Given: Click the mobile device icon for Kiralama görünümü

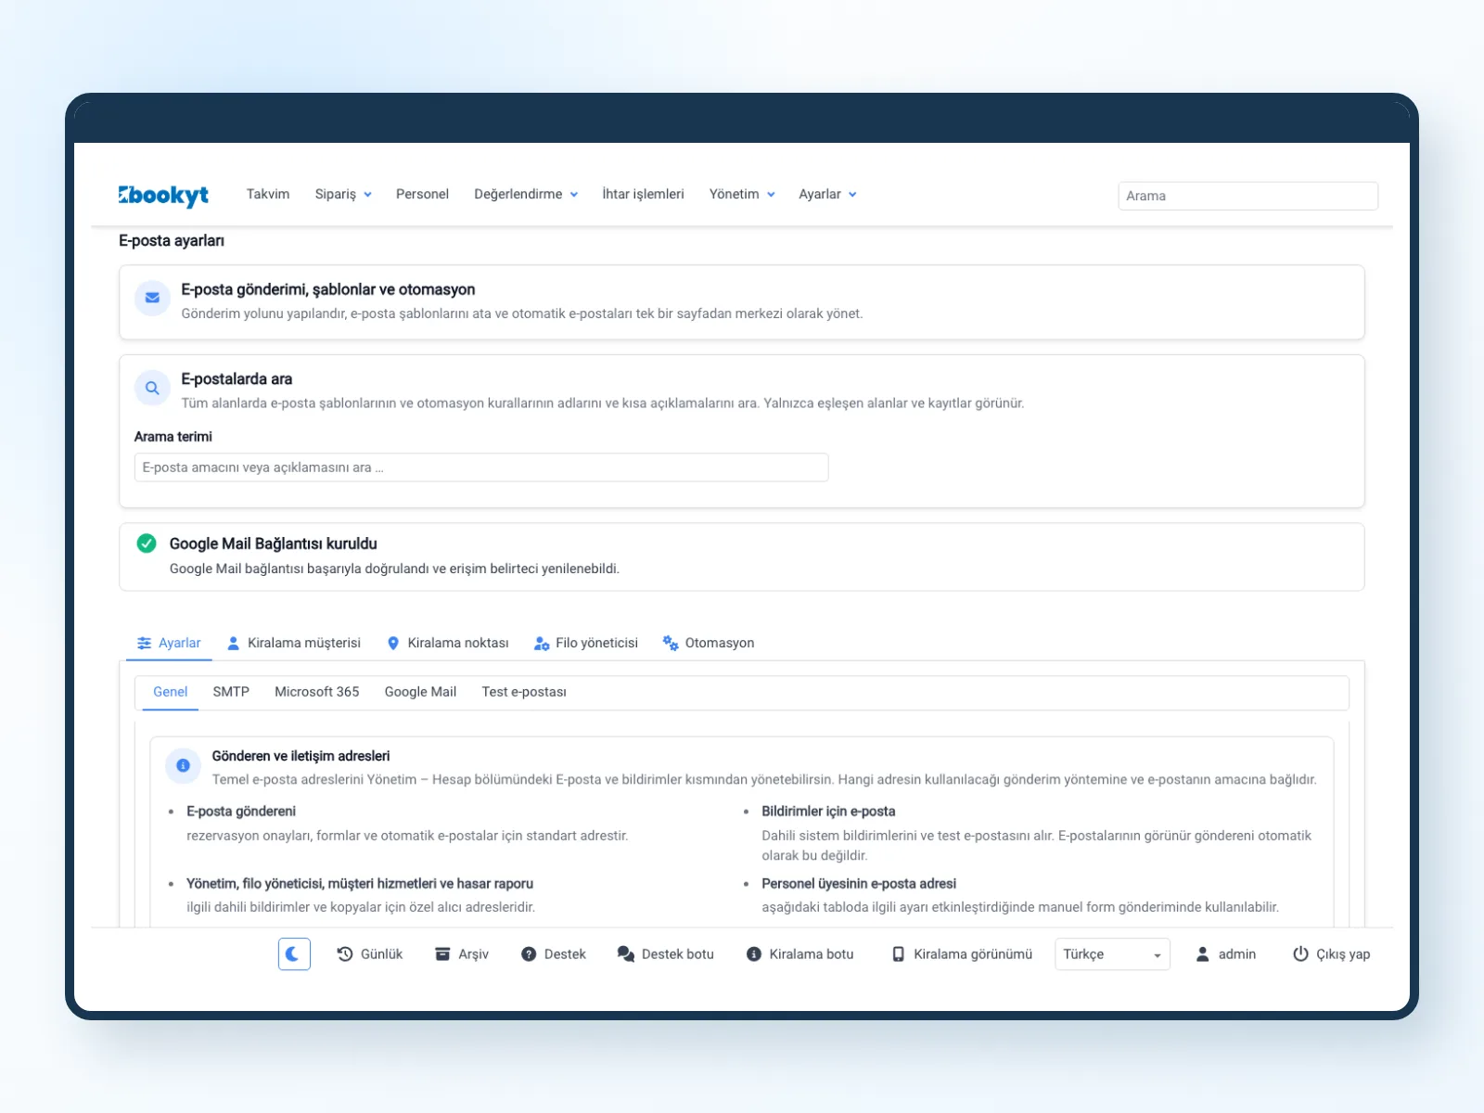Looking at the screenshot, I should pyautogui.click(x=898, y=953).
